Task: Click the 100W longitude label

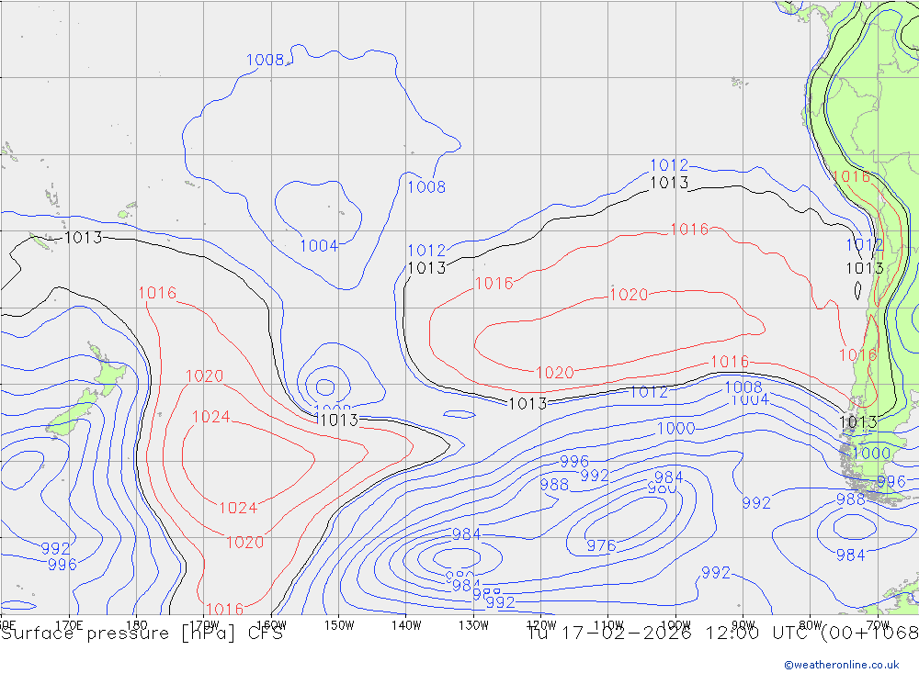Action: (x=675, y=625)
